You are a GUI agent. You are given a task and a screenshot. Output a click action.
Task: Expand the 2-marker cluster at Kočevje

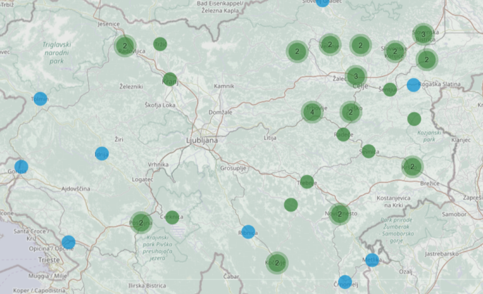coord(277,263)
